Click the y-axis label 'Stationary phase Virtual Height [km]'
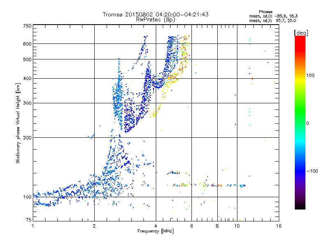The width and height of the screenshot is (328, 246). (18, 123)
